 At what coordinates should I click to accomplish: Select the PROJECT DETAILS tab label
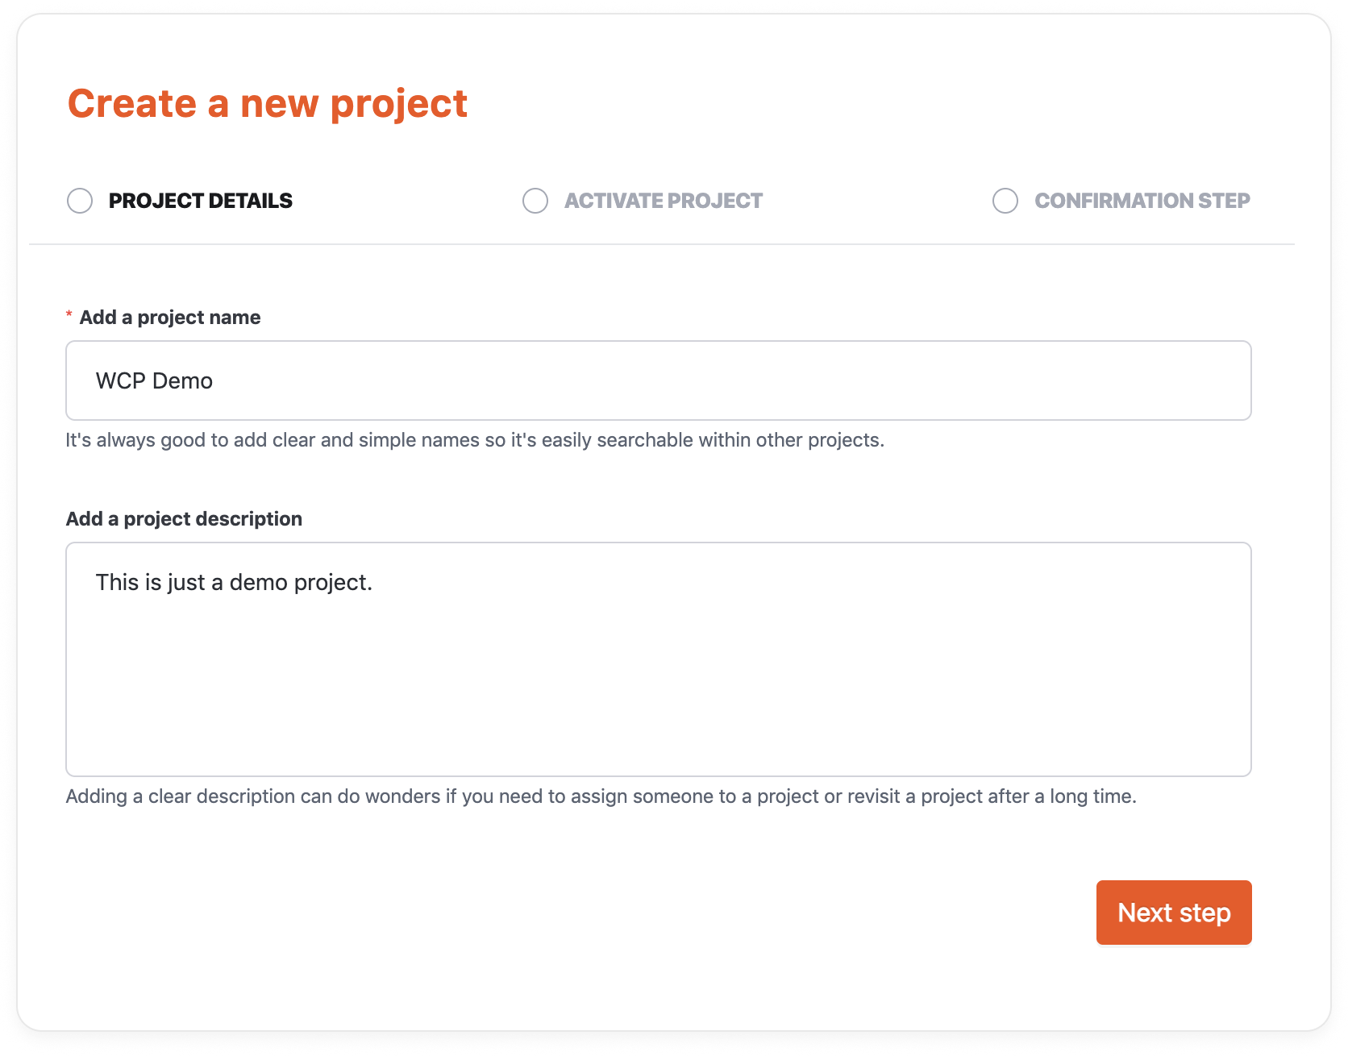(x=202, y=201)
